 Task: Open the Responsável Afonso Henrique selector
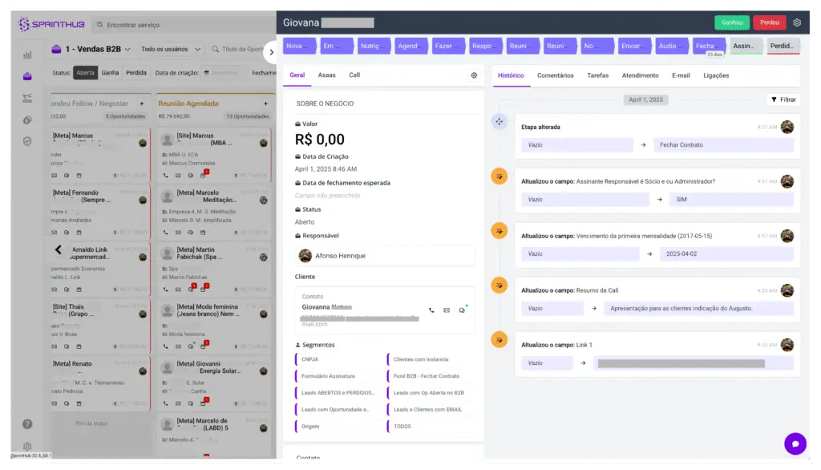(x=385, y=256)
